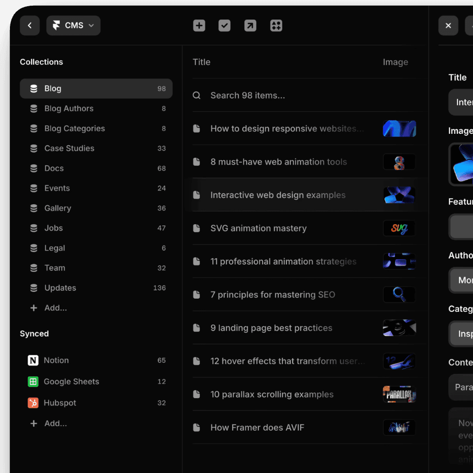Screen dimensions: 473x473
Task: Select the Notion icon under Synced
Action: [33, 360]
